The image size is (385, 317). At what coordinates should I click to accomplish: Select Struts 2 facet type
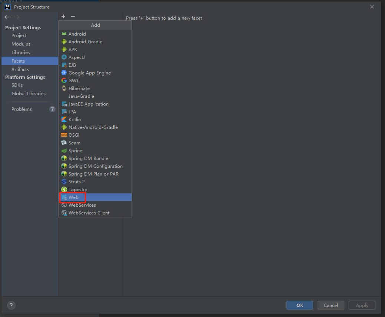[95, 181]
